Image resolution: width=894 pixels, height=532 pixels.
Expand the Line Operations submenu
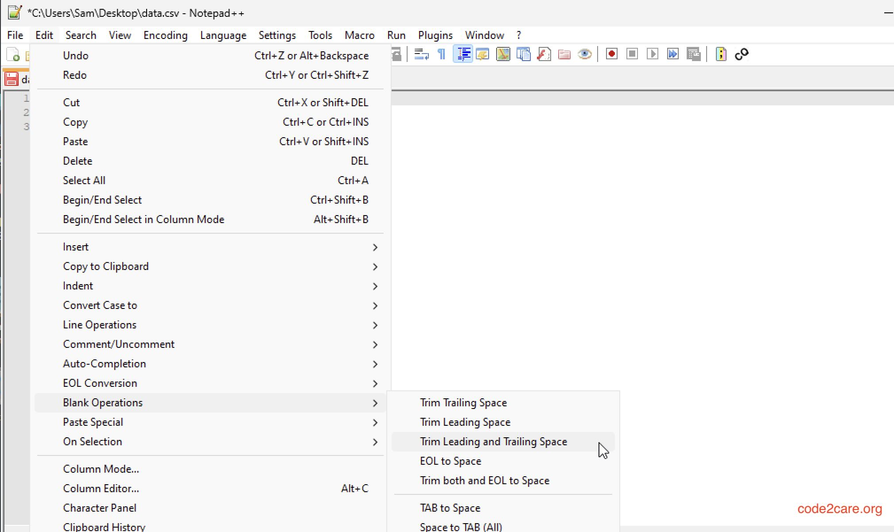pyautogui.click(x=100, y=324)
